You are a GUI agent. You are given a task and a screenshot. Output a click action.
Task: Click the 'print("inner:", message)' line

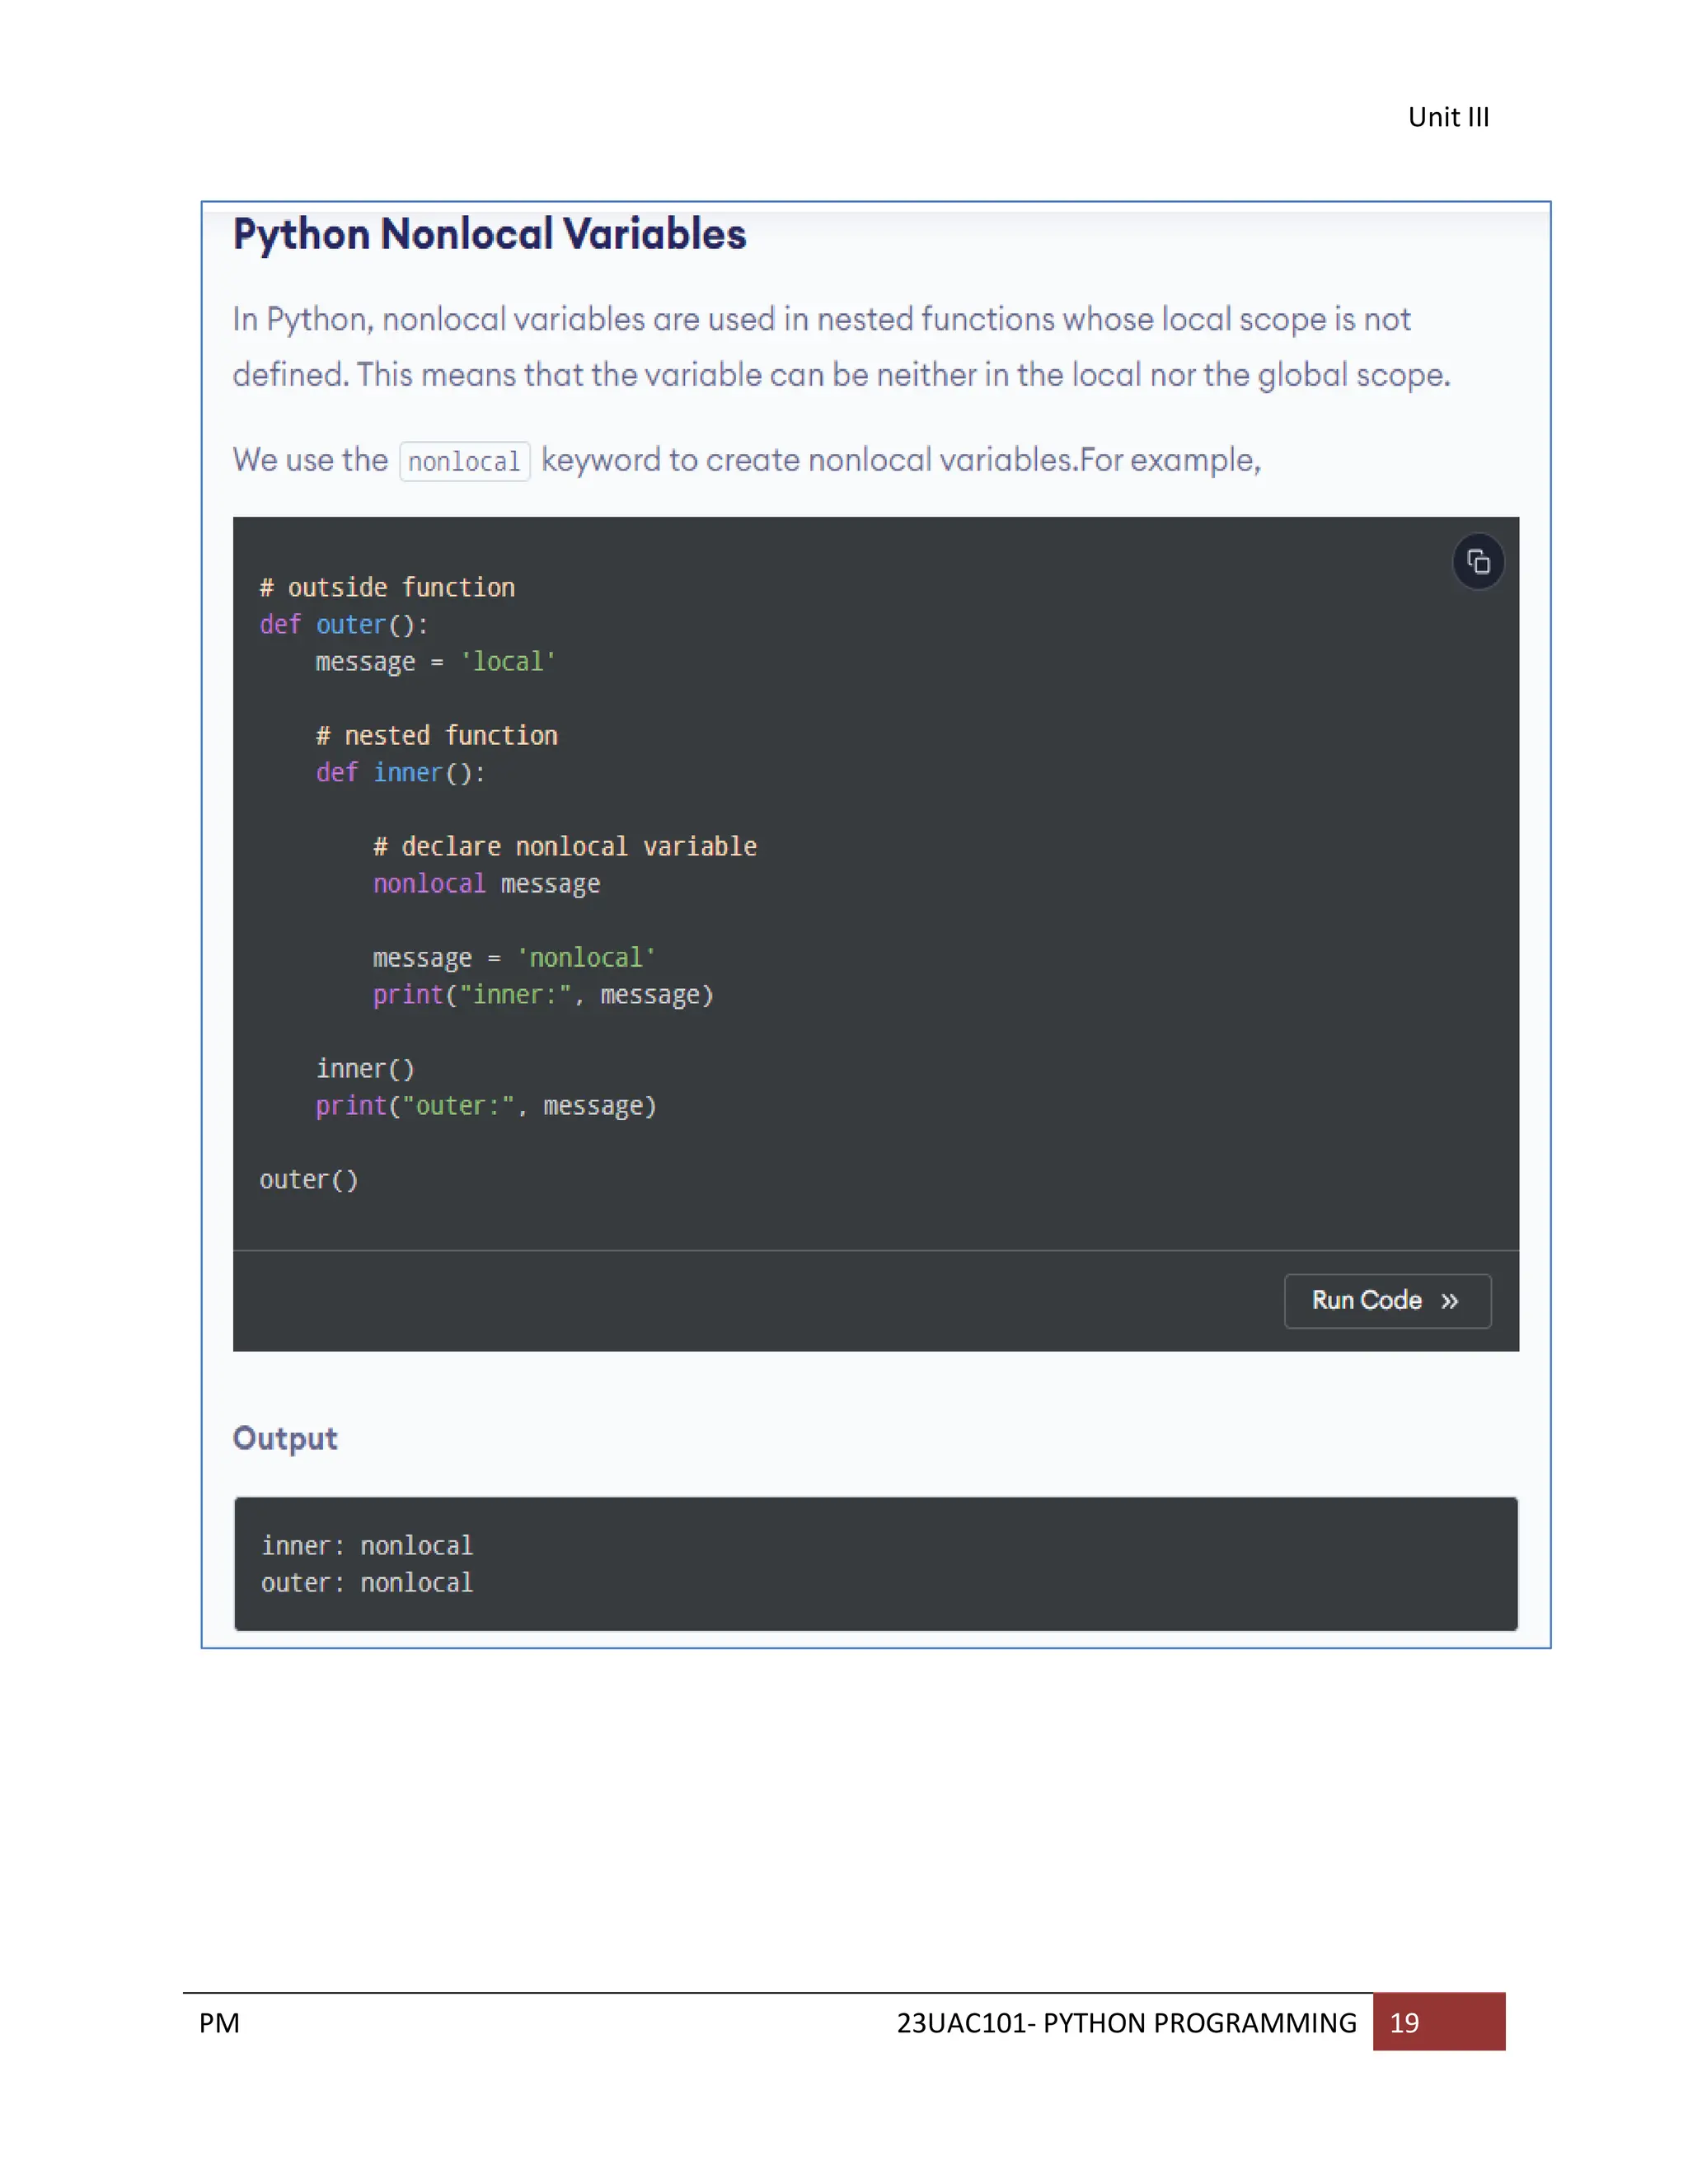click(543, 995)
